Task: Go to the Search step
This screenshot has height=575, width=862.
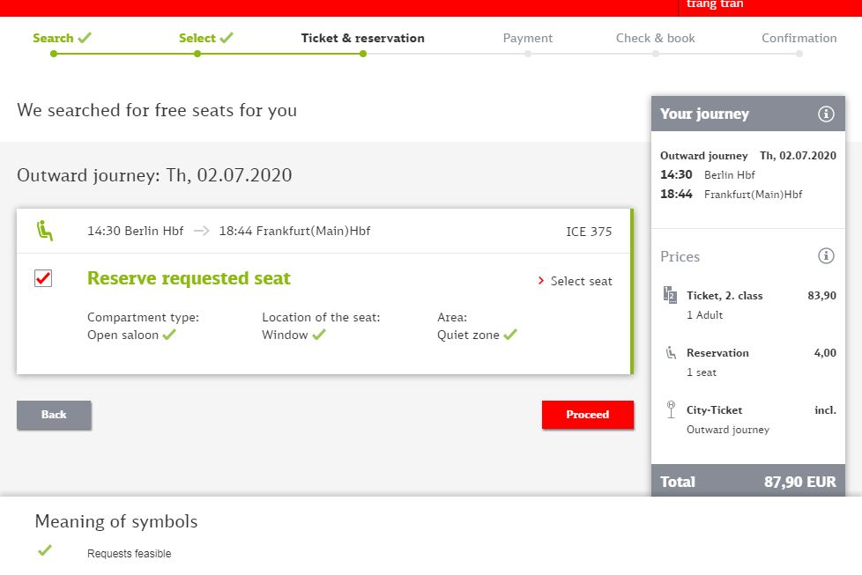Action: [54, 38]
